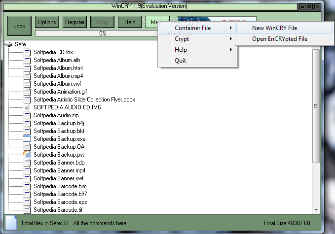Click the file icon beside Softpedia Animation.gif
Screen dimensions: 335x234
tap(27, 92)
